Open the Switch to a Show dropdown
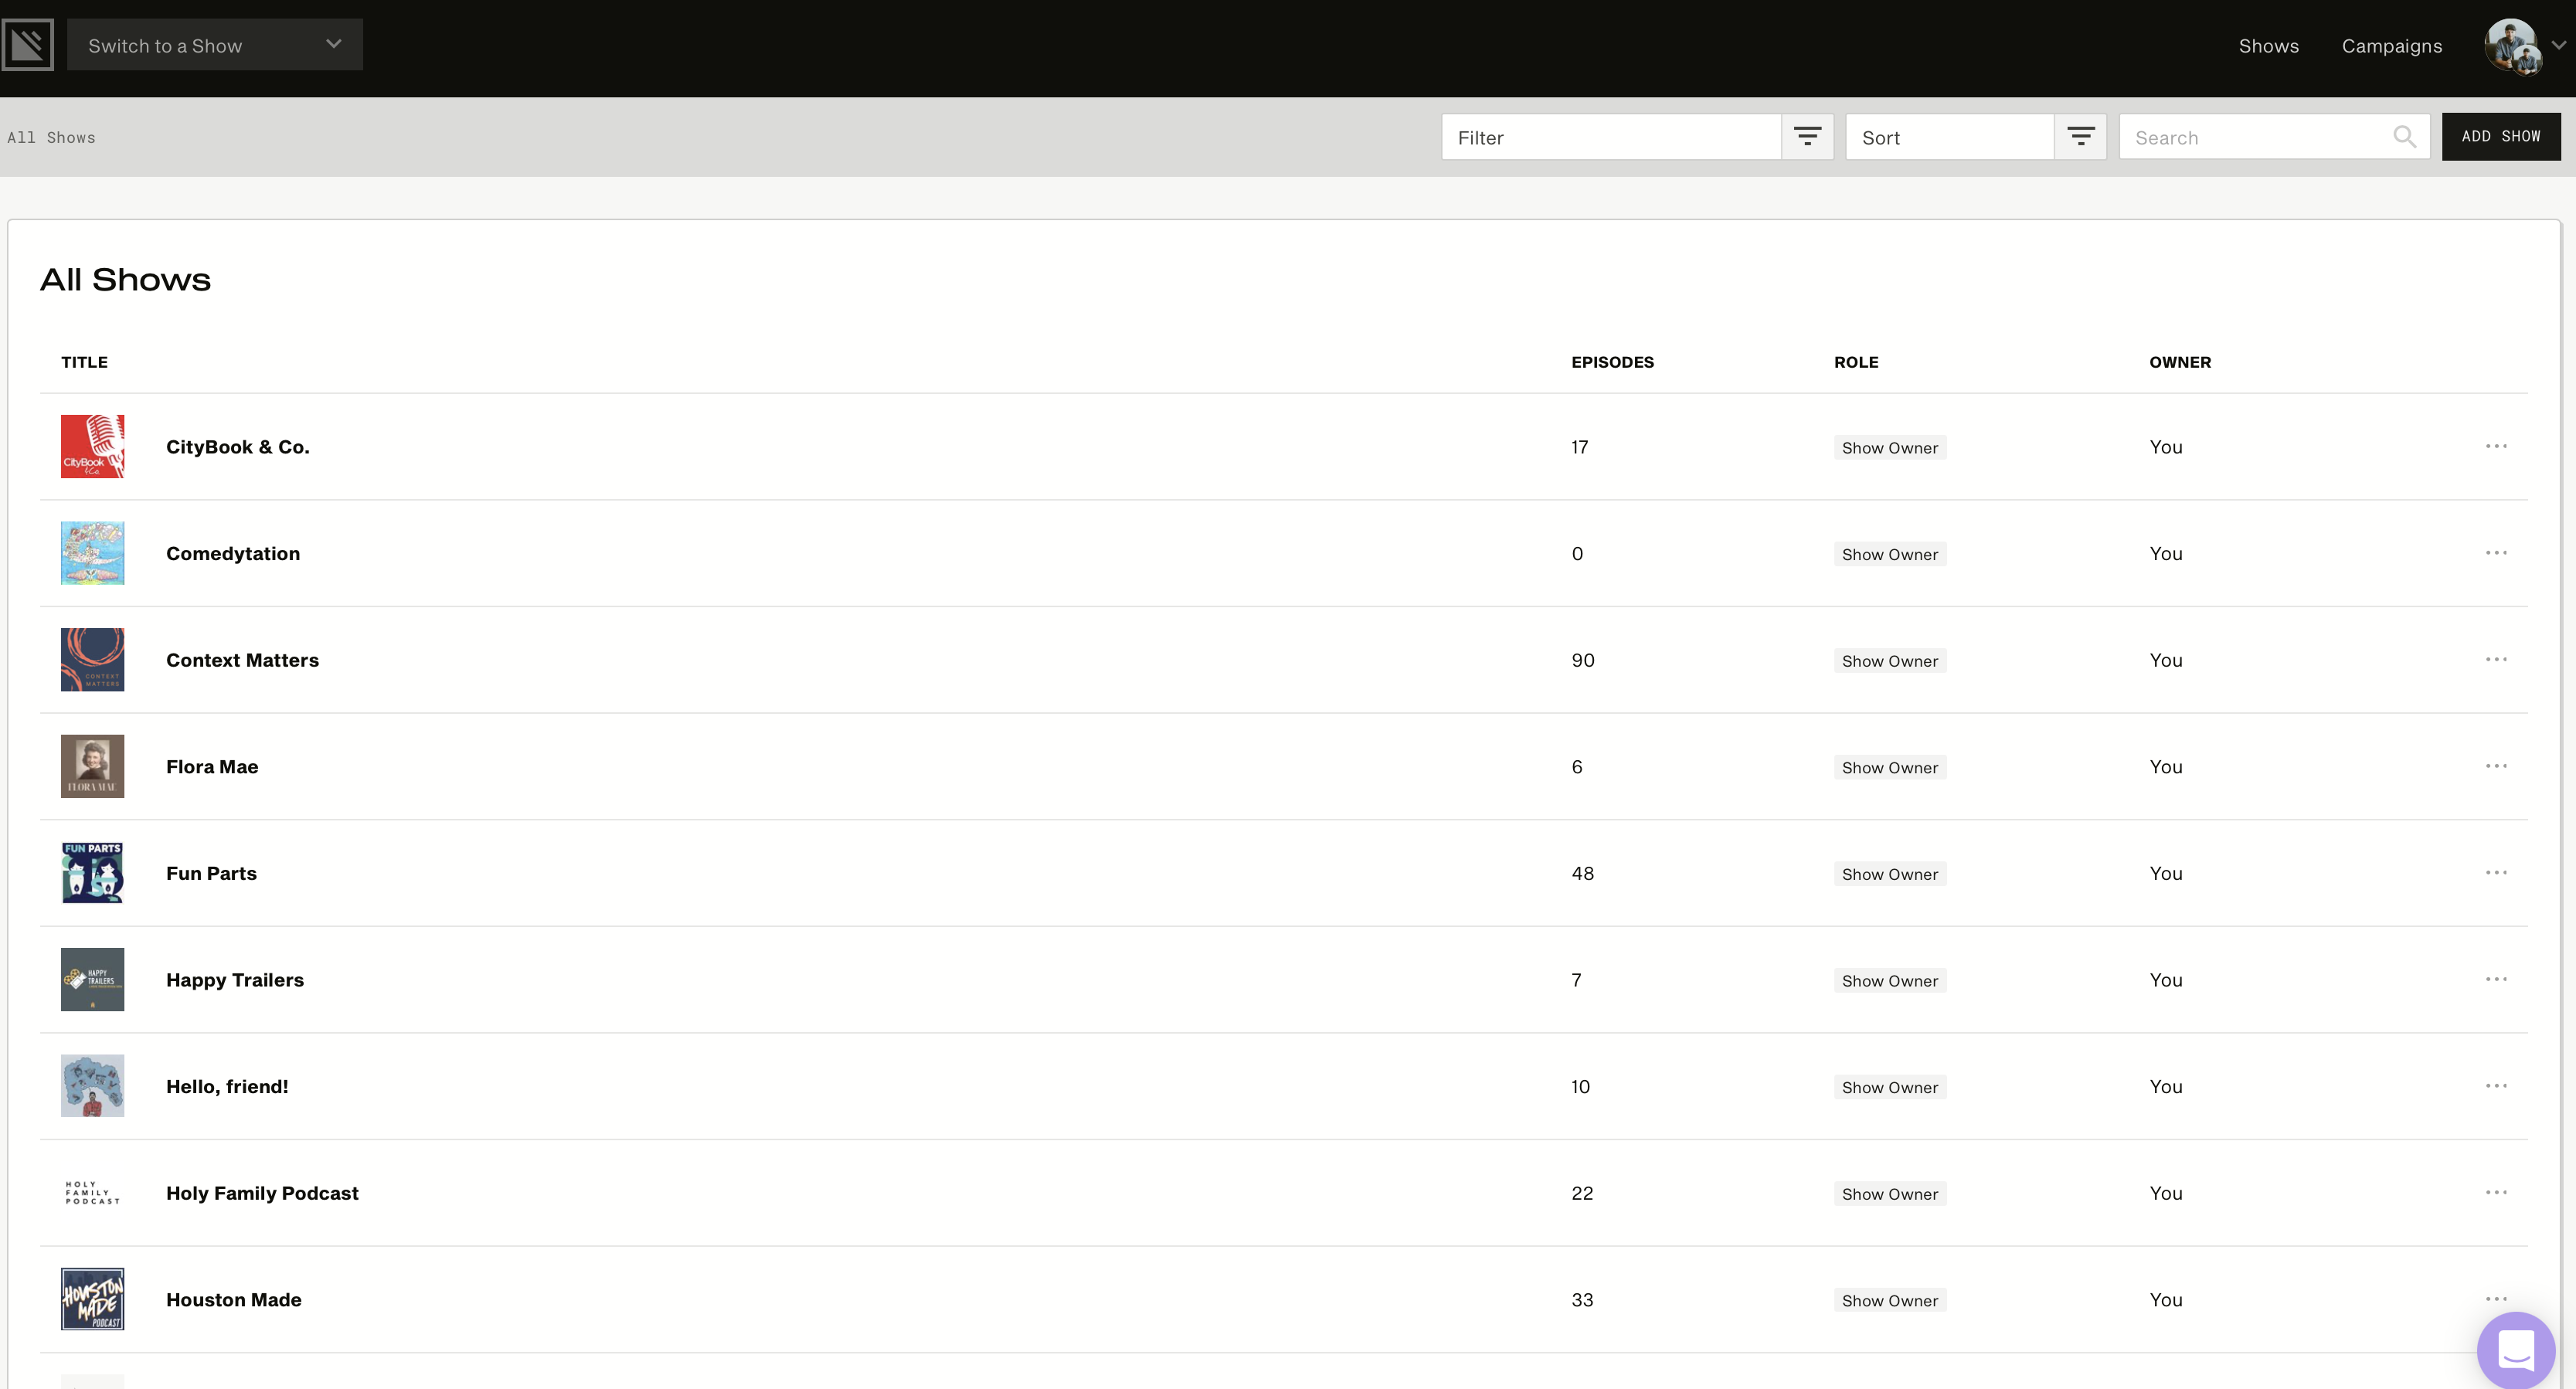2576x1389 pixels. click(214, 45)
